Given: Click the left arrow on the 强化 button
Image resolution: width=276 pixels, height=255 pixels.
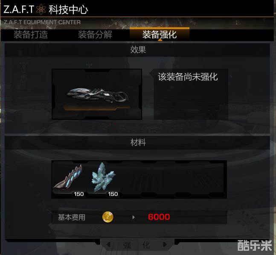Looking at the screenshot, I should click(109, 244).
